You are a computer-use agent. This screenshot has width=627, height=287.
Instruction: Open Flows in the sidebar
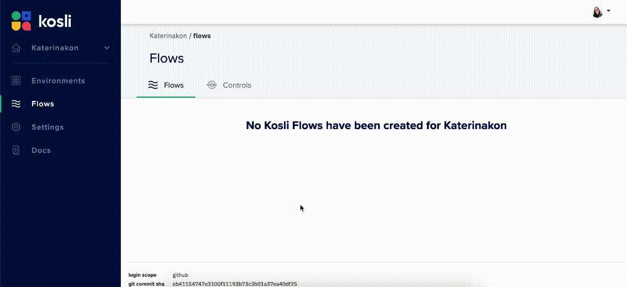click(x=43, y=104)
